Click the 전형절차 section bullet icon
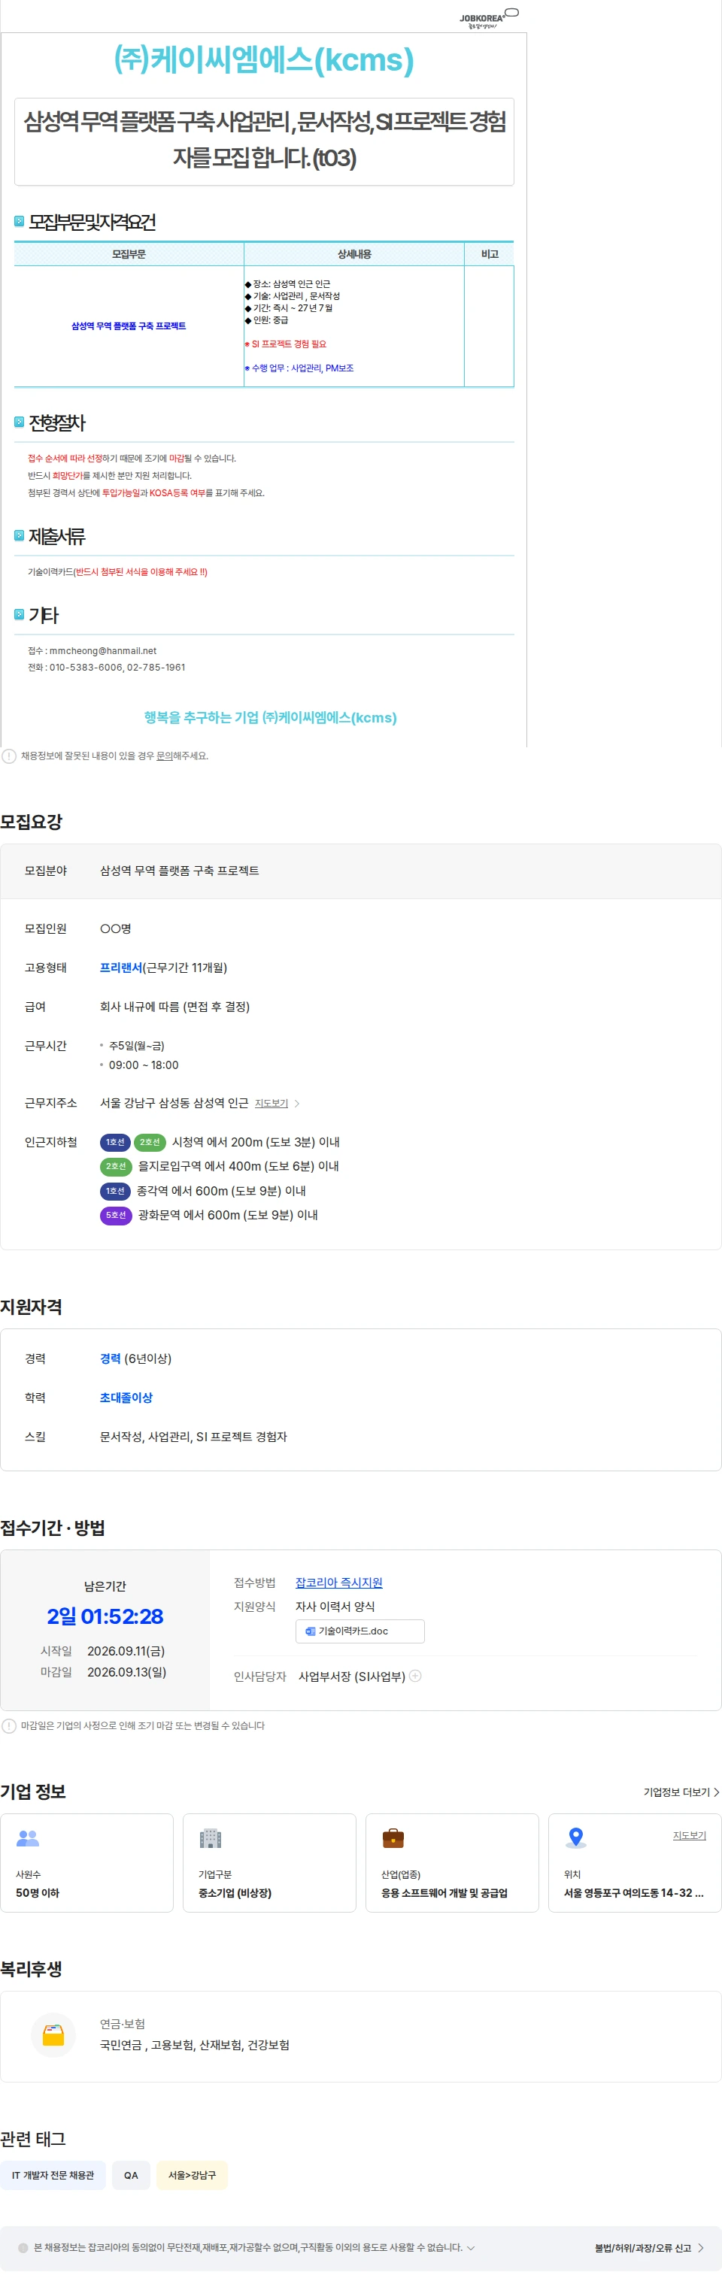The height and width of the screenshot is (2287, 722). click(20, 422)
